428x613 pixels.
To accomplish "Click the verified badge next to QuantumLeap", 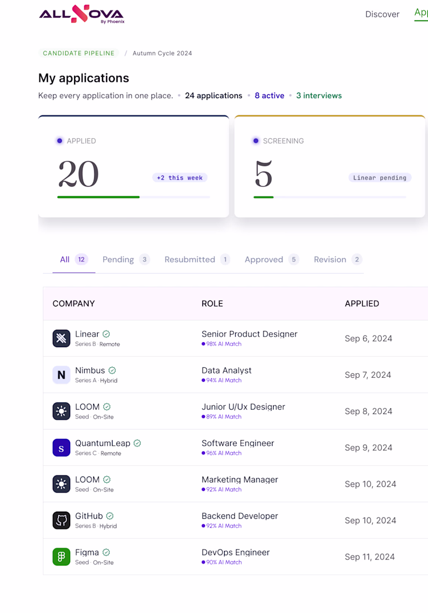I will (137, 443).
